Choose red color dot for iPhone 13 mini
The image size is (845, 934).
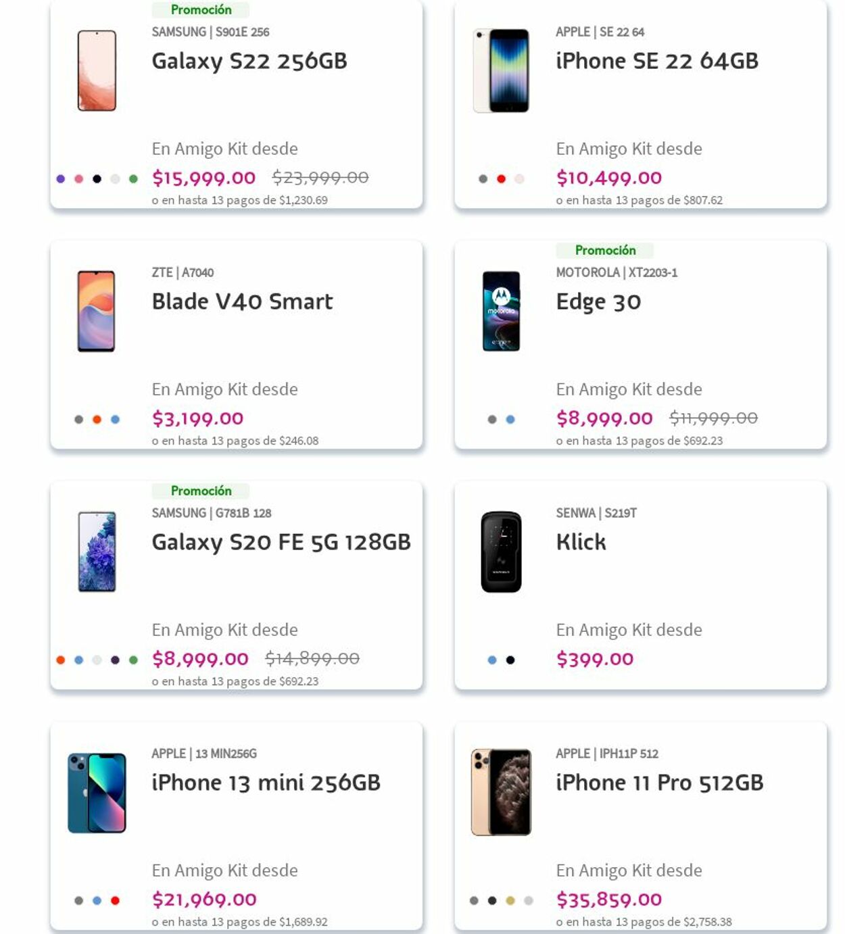(115, 901)
